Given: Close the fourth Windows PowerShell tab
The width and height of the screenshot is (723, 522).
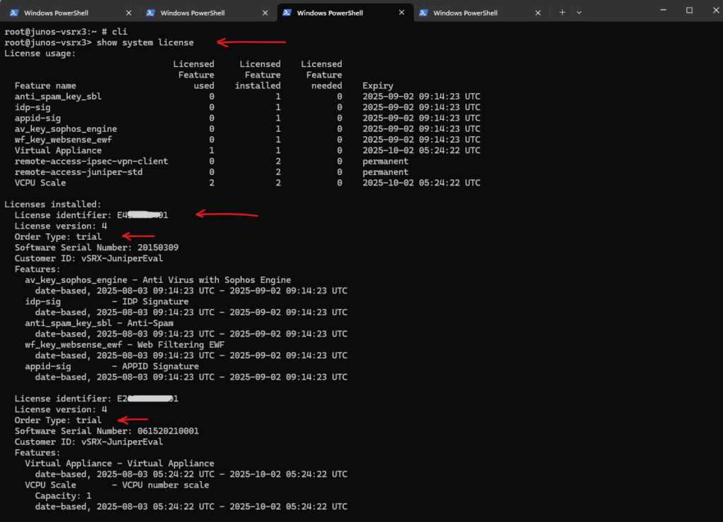Looking at the screenshot, I should tap(537, 13).
